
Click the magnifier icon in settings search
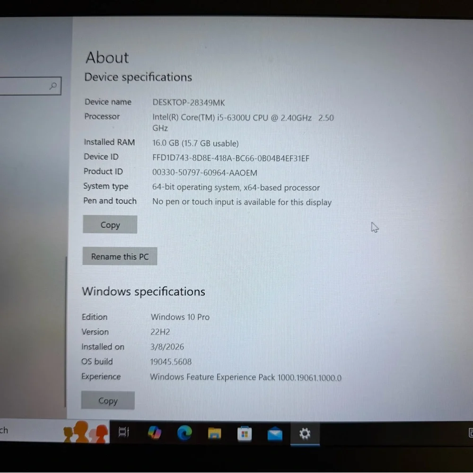click(53, 86)
